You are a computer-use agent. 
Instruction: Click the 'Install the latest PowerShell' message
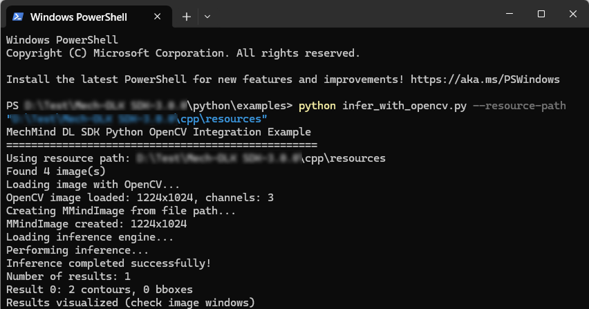283,79
